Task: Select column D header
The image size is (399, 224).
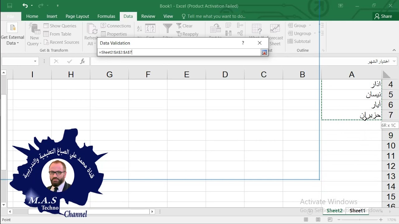Action: click(x=225, y=74)
